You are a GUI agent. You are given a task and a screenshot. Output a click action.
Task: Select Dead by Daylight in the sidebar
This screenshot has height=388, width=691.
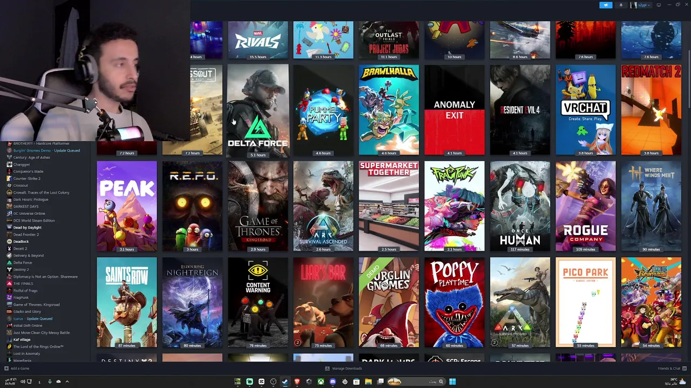point(27,227)
